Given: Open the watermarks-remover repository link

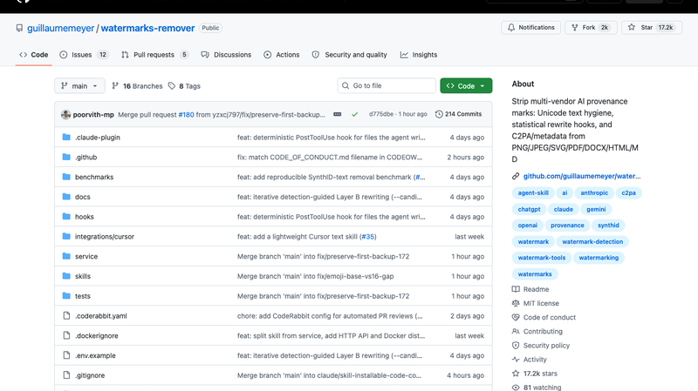Looking at the screenshot, I should (147, 28).
